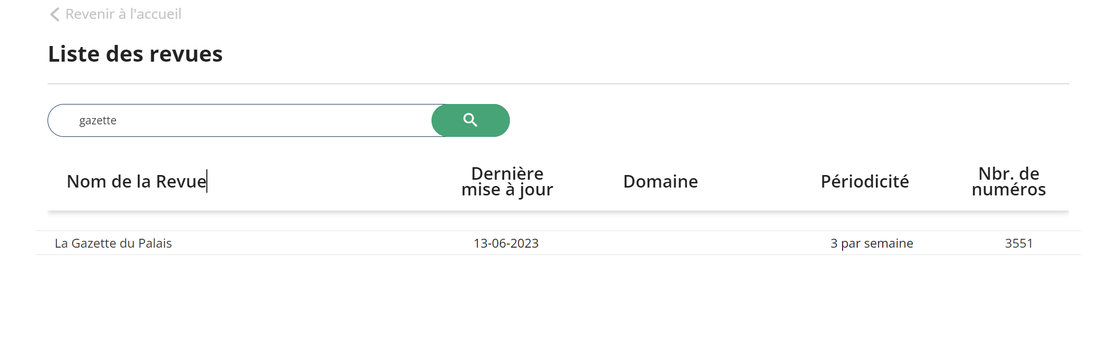Click the "Périodicité" column header
The image size is (1110, 337).
pos(864,181)
